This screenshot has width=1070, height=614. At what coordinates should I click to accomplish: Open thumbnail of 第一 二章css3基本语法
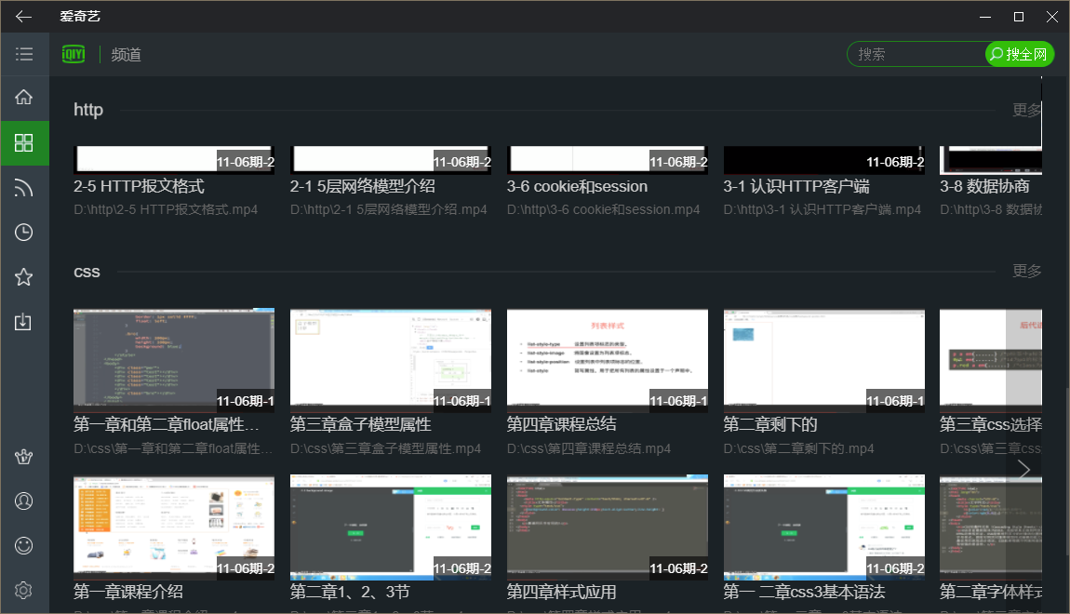[823, 527]
